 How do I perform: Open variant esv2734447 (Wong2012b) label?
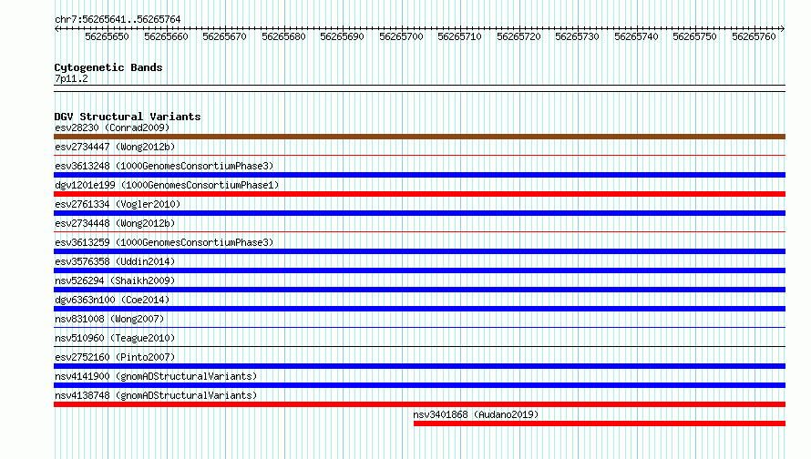click(115, 147)
